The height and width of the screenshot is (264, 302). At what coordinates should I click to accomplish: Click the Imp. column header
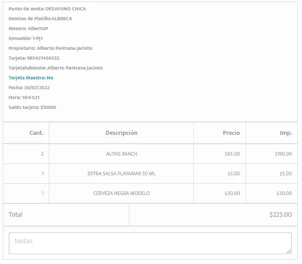click(x=286, y=133)
